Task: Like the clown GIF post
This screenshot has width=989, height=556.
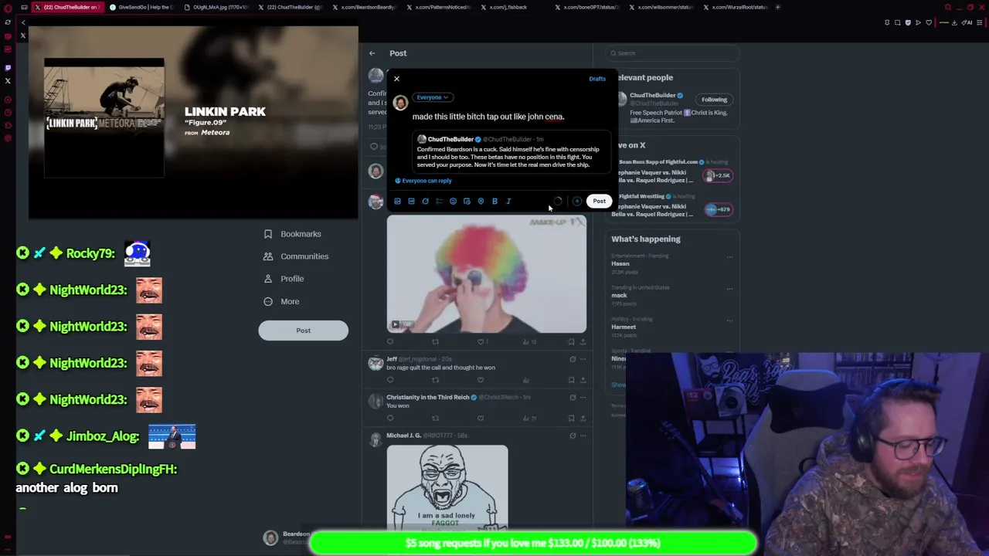Action: (481, 342)
